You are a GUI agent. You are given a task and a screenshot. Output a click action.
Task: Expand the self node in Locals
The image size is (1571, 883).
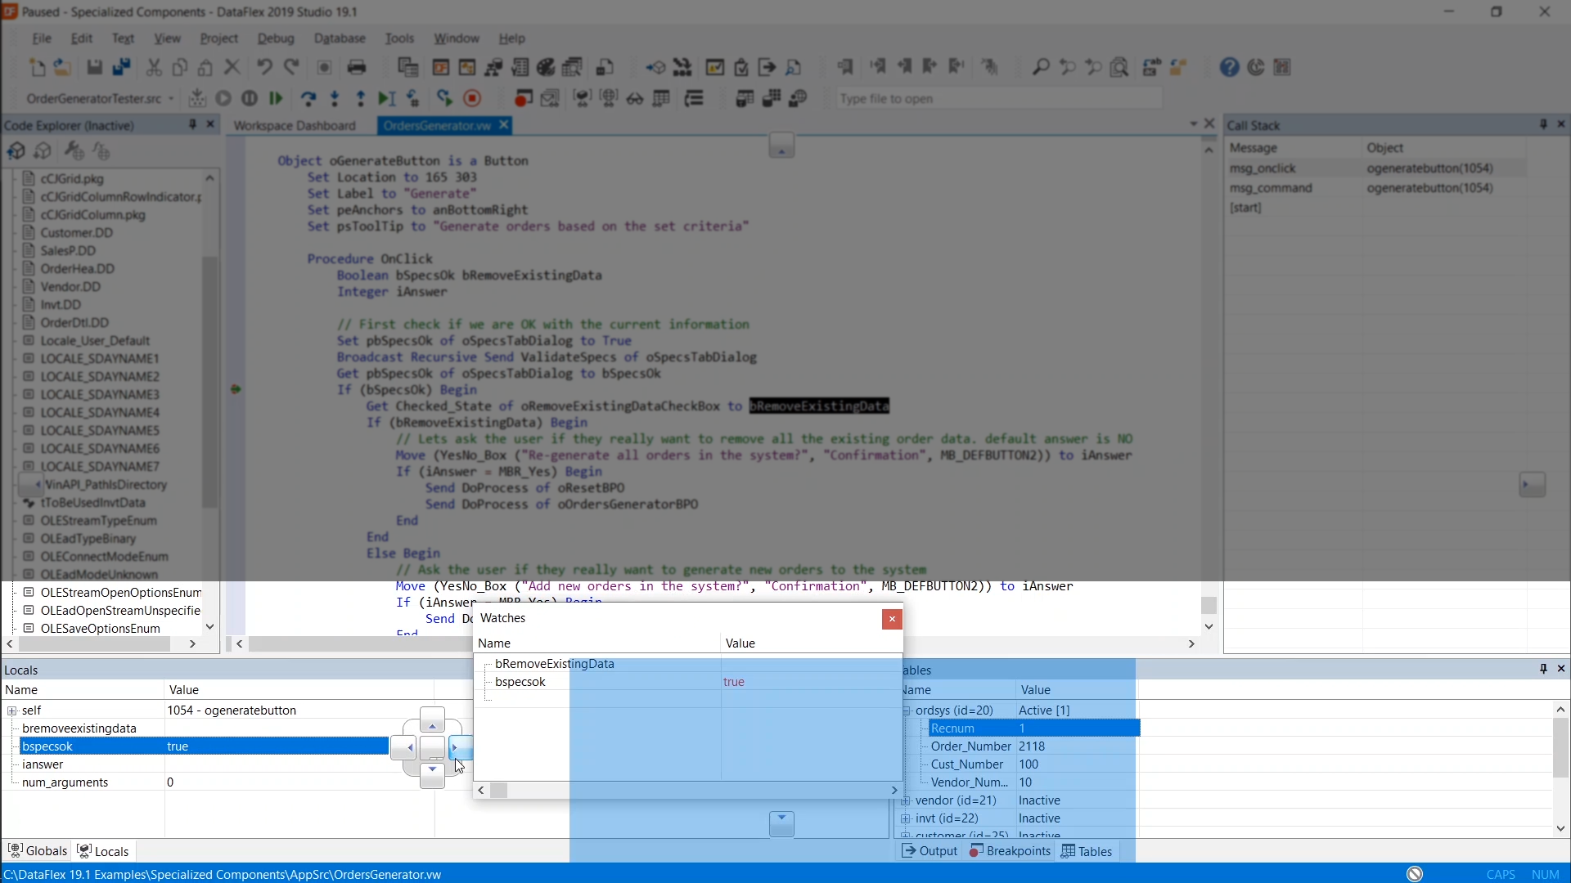12,710
